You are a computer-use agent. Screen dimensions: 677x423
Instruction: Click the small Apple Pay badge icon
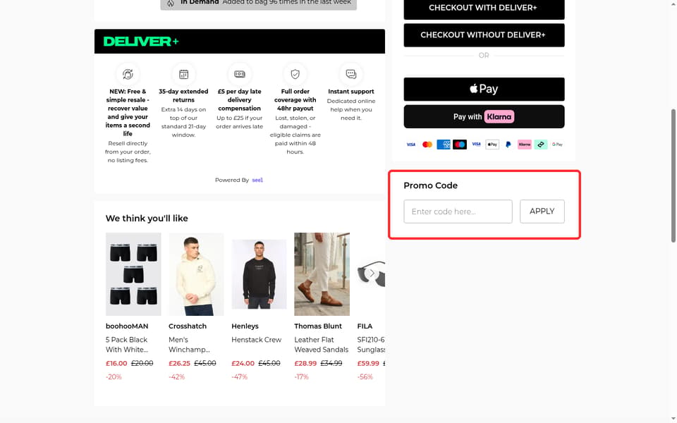pyautogui.click(x=492, y=145)
